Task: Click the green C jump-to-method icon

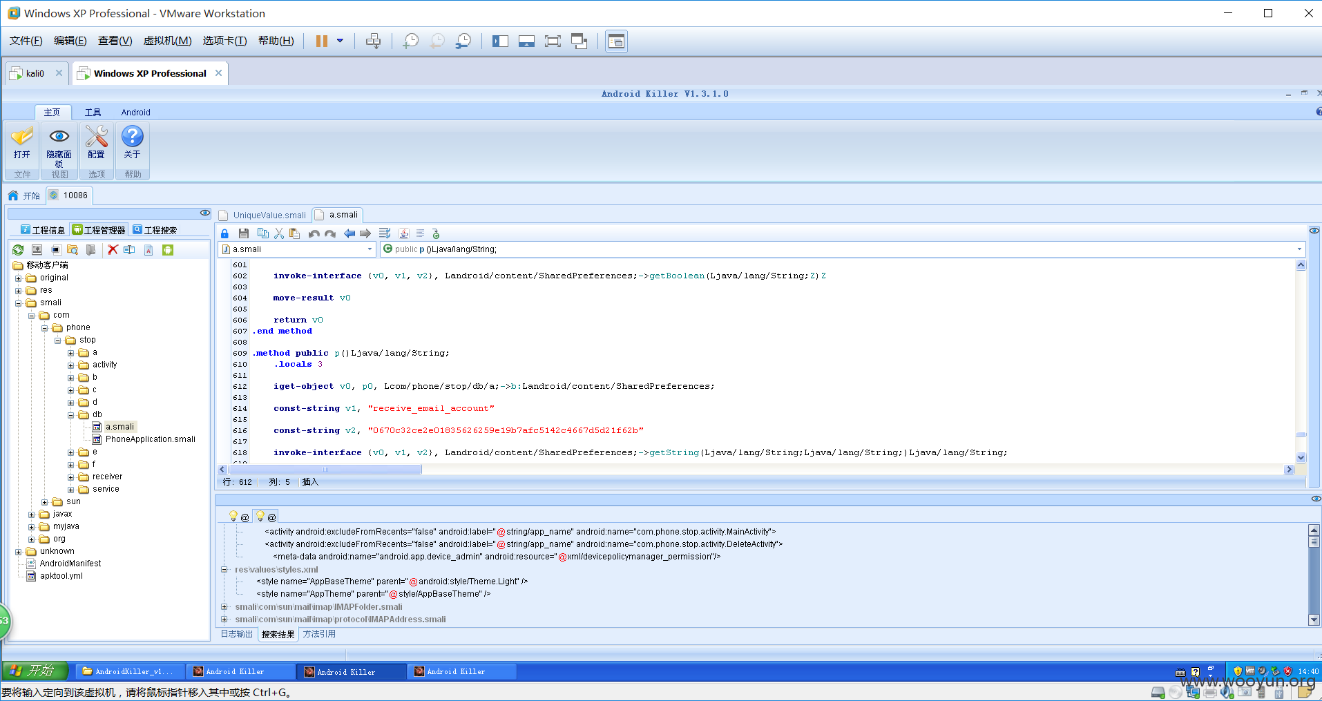Action: [x=436, y=233]
